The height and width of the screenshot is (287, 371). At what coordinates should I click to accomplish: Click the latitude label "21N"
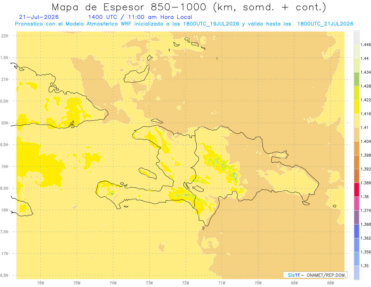click(x=4, y=80)
